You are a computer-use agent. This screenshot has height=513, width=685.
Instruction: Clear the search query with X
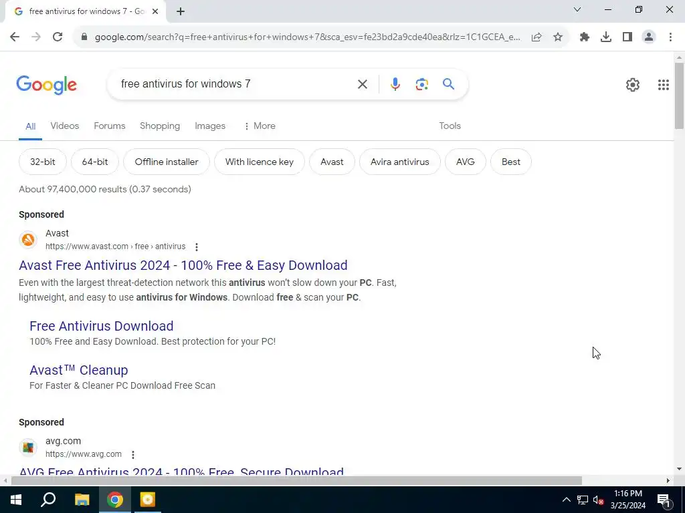pyautogui.click(x=362, y=84)
